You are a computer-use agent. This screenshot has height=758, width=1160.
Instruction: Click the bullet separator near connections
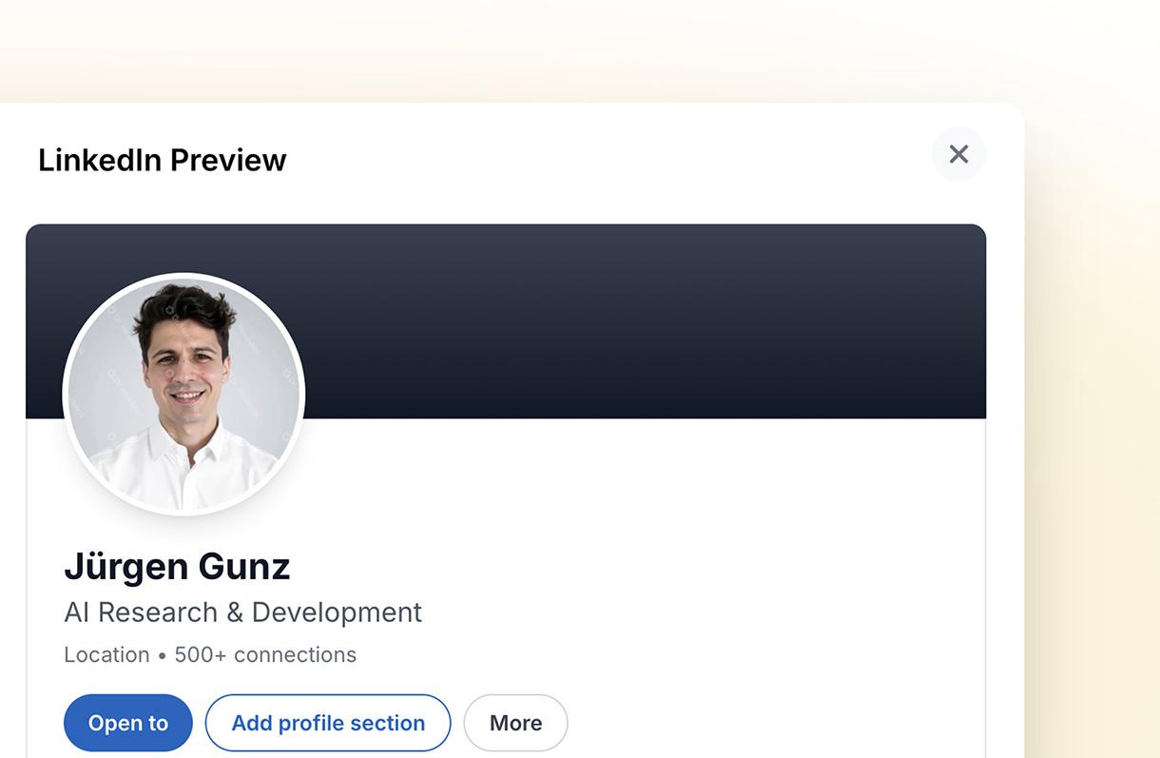160,654
